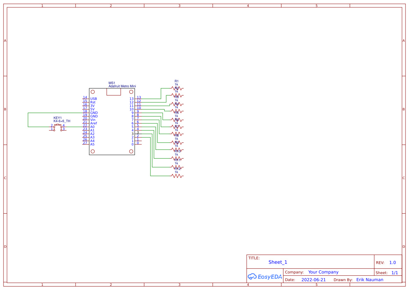Click the Your Company field
Image resolution: width=409 pixels, height=290 pixels.
(x=323, y=272)
